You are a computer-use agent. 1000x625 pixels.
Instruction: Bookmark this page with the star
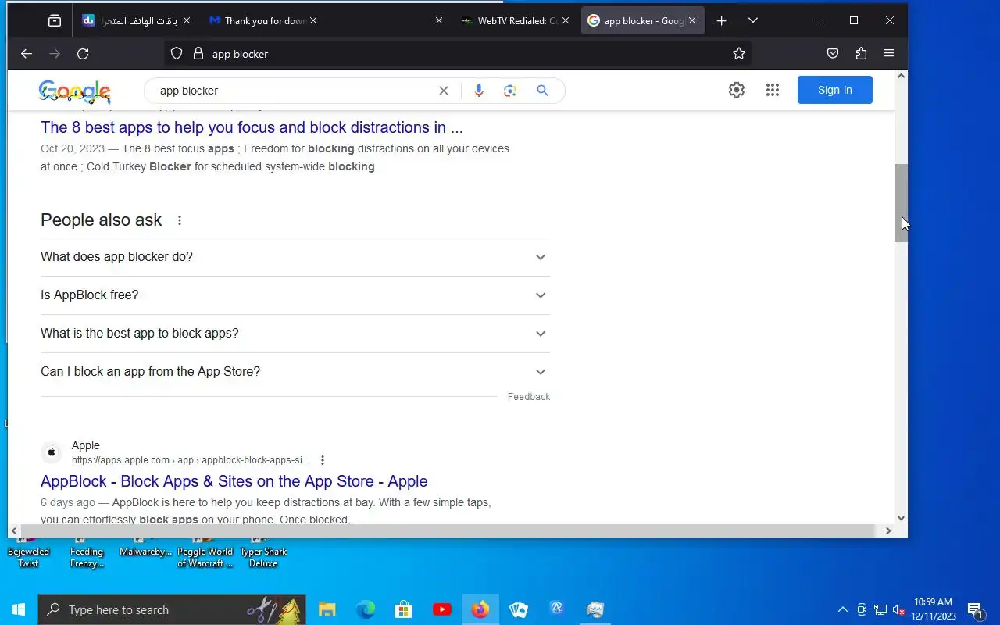pyautogui.click(x=739, y=54)
